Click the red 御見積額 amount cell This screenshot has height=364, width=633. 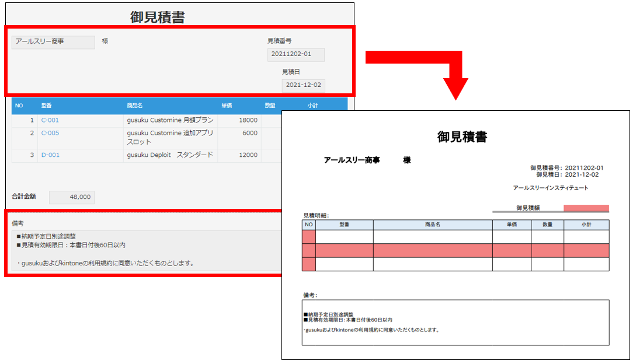click(586, 208)
